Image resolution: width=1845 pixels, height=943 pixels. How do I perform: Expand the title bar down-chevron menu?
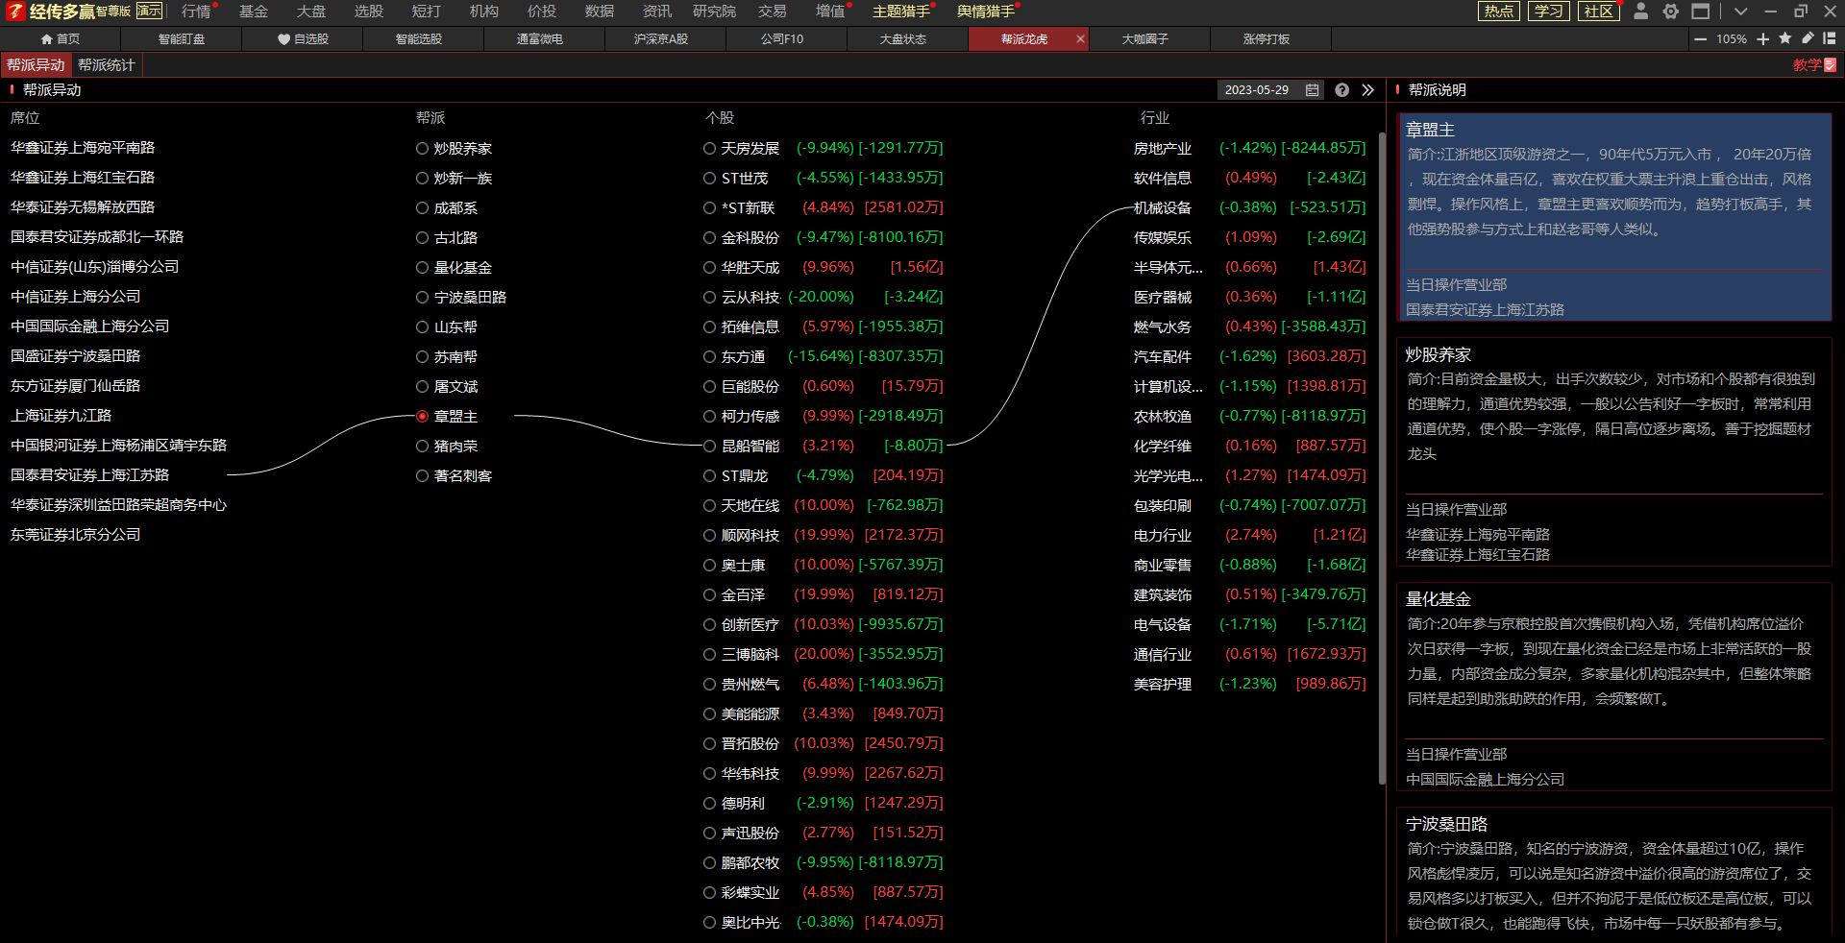tap(1740, 12)
